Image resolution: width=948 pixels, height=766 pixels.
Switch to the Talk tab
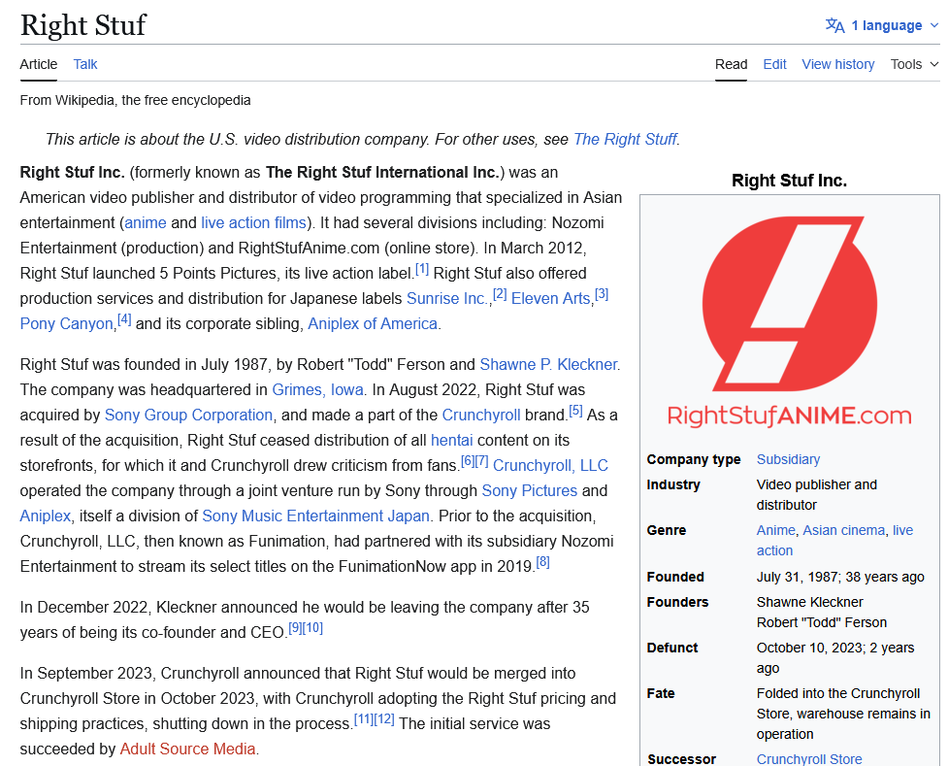click(85, 64)
